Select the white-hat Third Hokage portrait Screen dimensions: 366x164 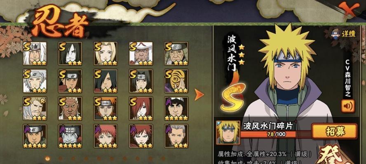tap(141, 53)
